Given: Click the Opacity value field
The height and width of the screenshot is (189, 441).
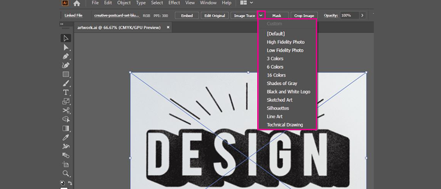Looking at the screenshot, I should point(349,16).
